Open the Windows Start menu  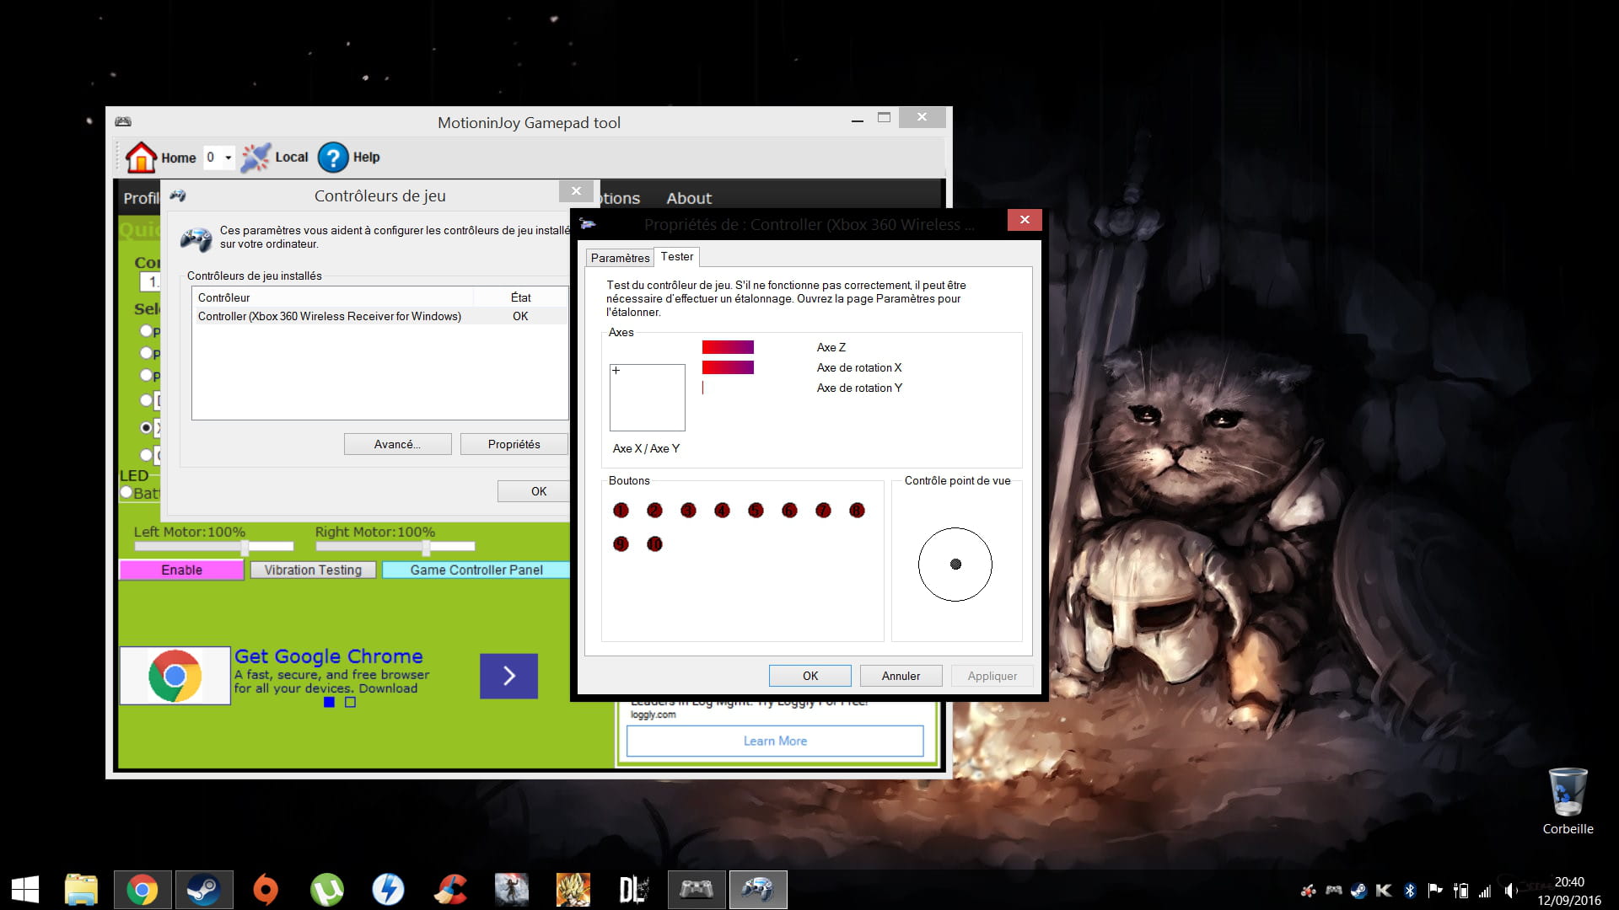point(25,890)
